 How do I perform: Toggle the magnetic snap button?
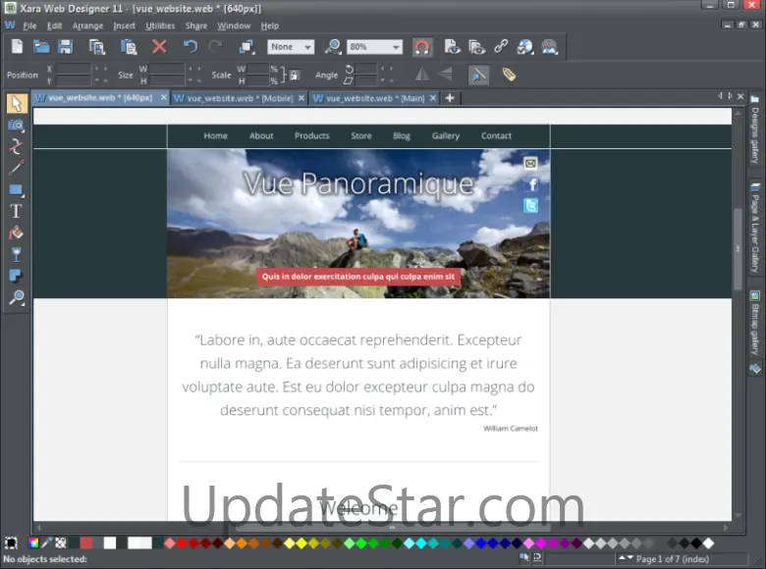point(421,46)
